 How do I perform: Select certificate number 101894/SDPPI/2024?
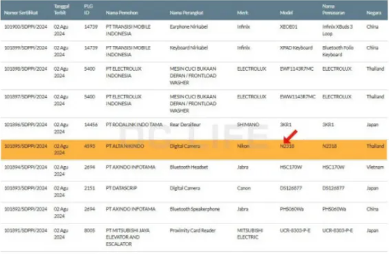(x=26, y=167)
